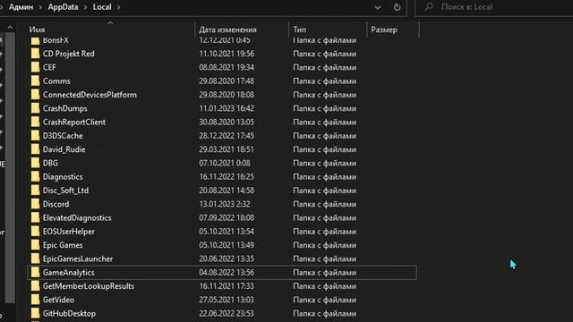Click the refresh icon in address bar

397,7
